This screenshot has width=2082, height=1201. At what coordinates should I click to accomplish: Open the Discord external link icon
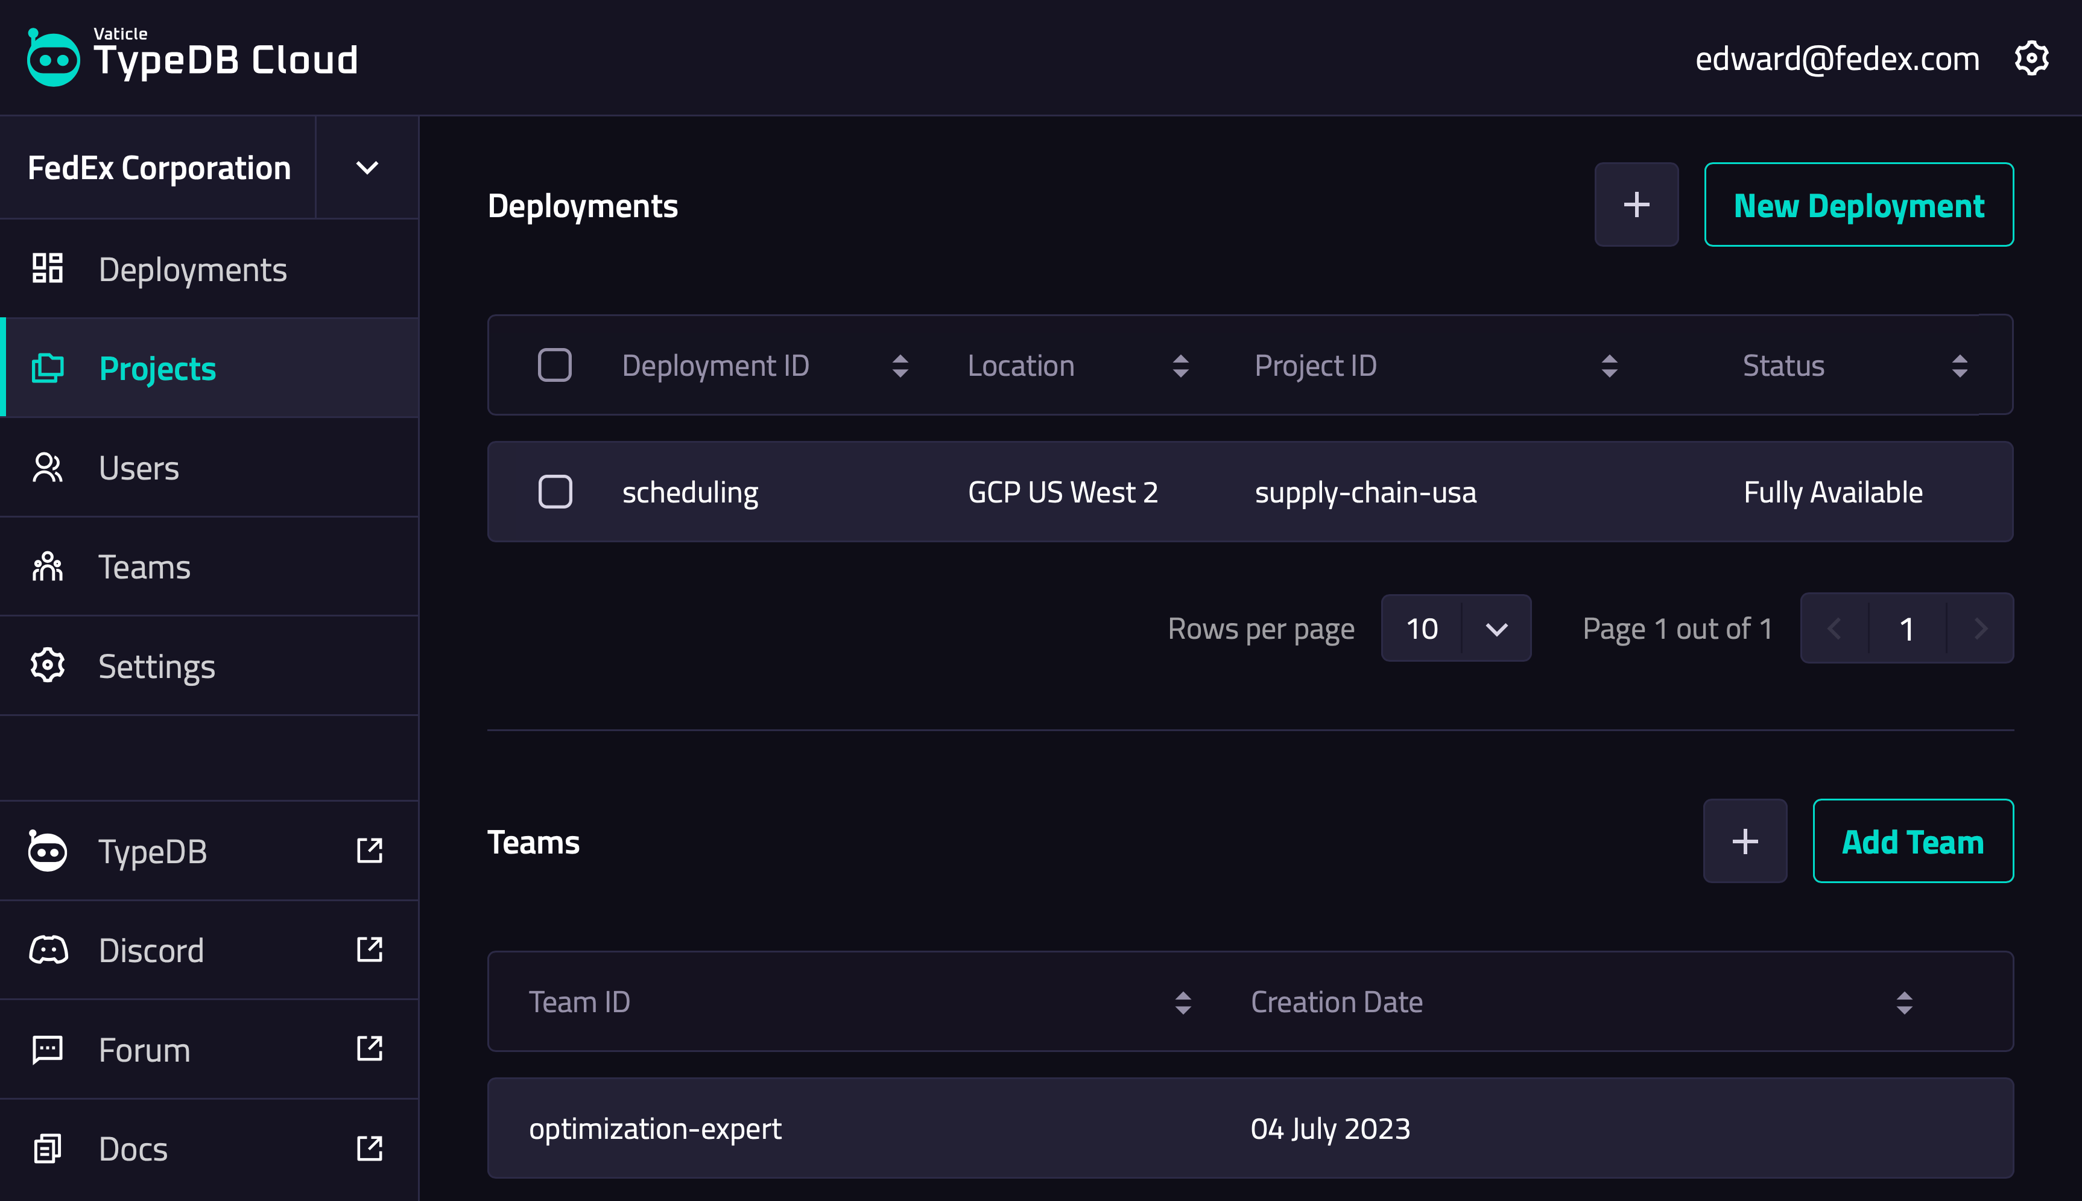[369, 949]
